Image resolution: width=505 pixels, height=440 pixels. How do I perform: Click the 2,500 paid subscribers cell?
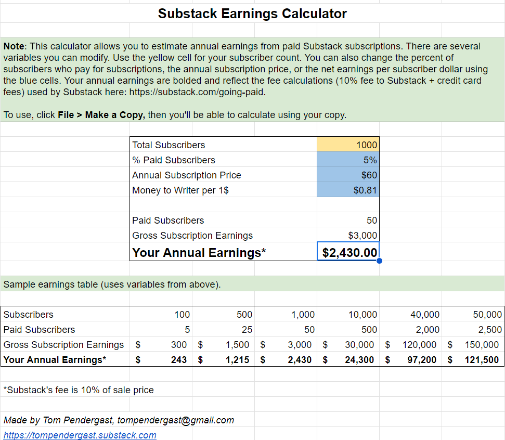point(473,329)
